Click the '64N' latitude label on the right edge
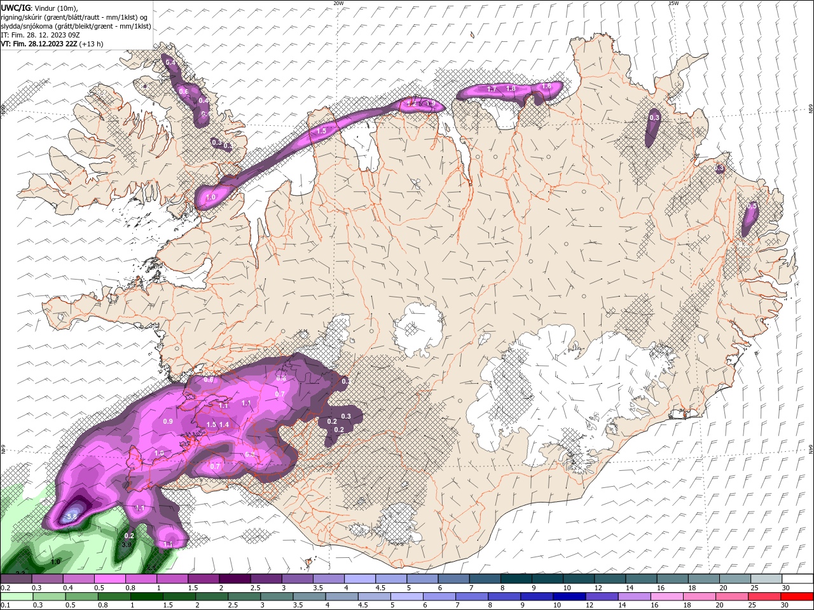Screen dimensions: 814x610 point(811,448)
